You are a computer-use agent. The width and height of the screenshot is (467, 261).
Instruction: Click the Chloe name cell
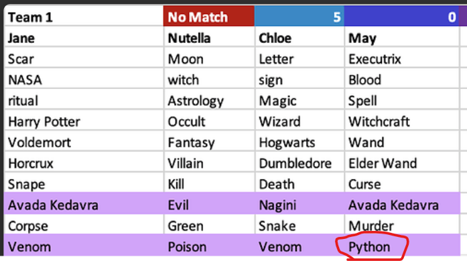[x=299, y=37]
